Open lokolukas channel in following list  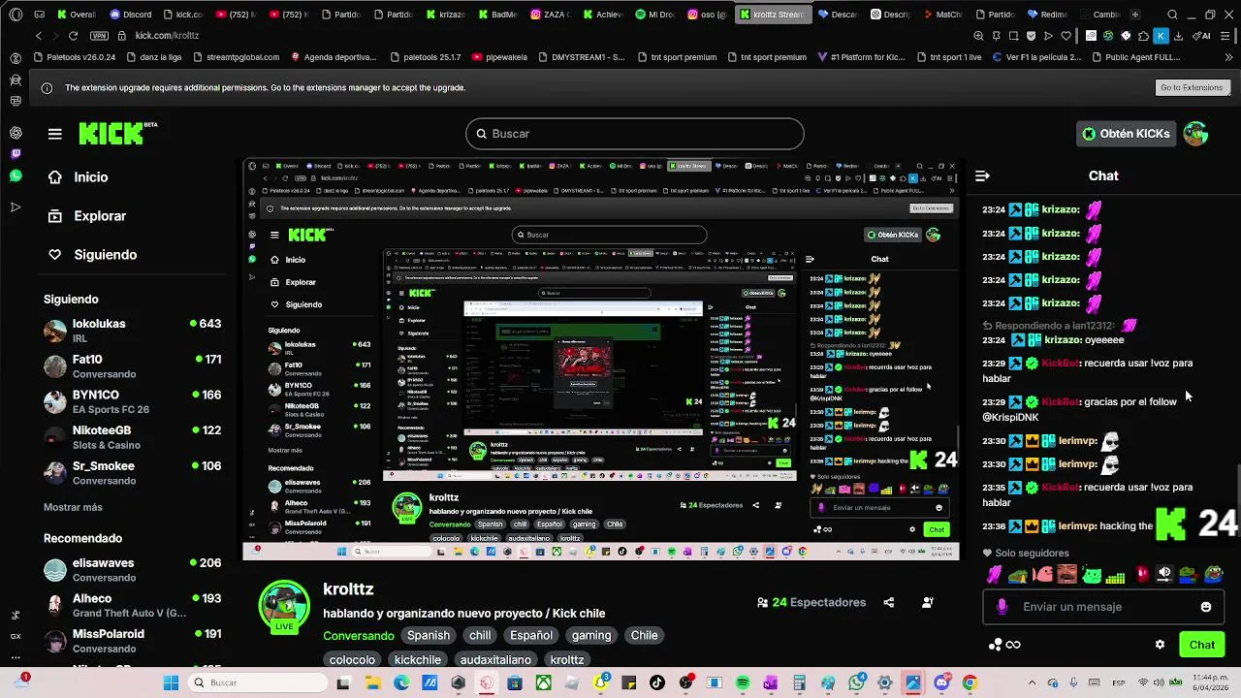tap(133, 331)
